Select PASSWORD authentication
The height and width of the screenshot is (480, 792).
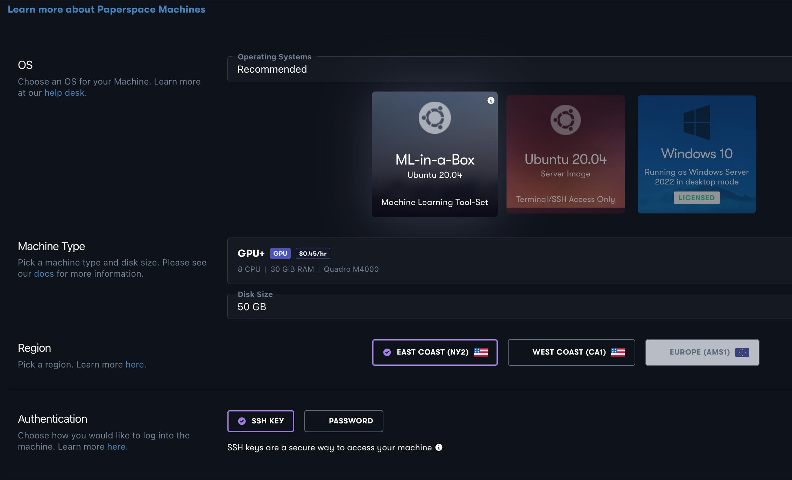point(344,421)
